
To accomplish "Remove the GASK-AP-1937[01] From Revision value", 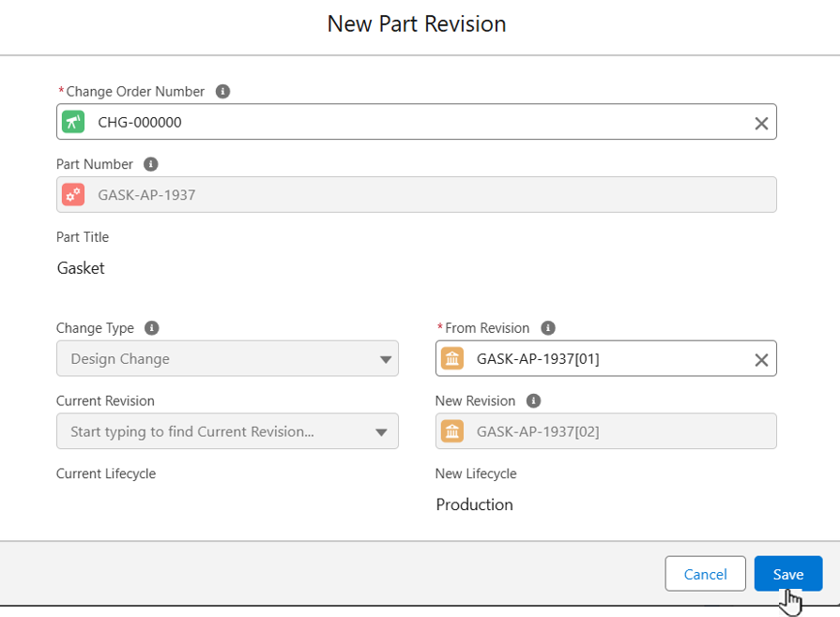I will [761, 359].
